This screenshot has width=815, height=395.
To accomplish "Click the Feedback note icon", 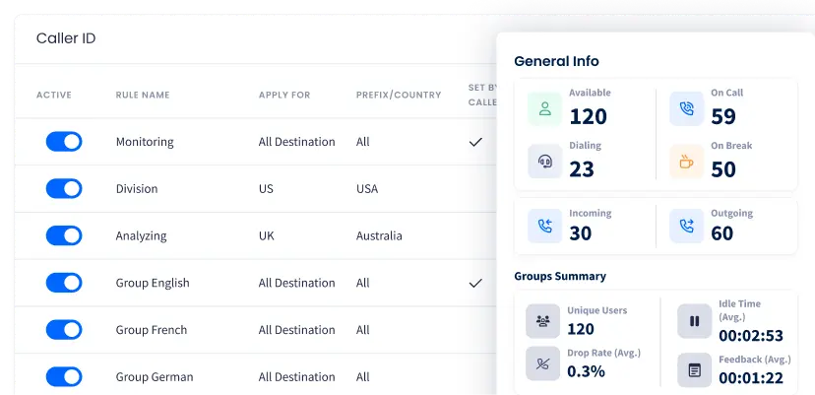I will click(694, 370).
